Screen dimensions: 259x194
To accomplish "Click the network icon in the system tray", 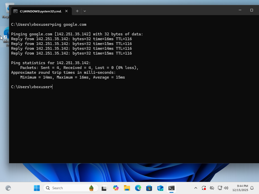I will tap(220, 188).
